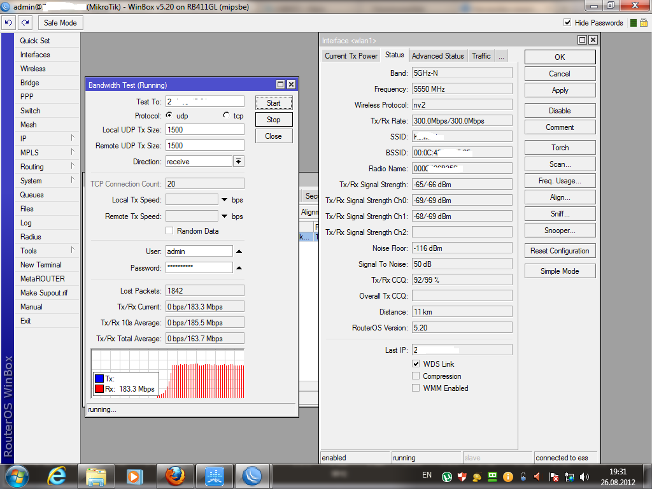Collapse the User field using its arrow
The height and width of the screenshot is (489, 652).
pos(239,252)
